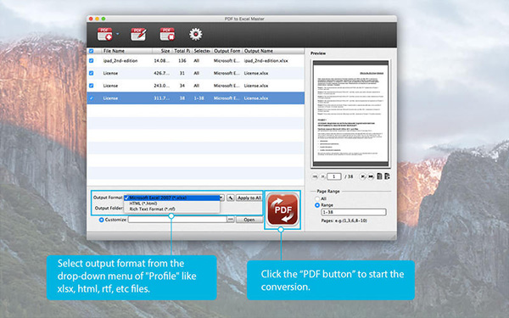Toggle the select-all checkbox in table header
Image resolution: width=509 pixels, height=318 pixels.
coord(92,51)
